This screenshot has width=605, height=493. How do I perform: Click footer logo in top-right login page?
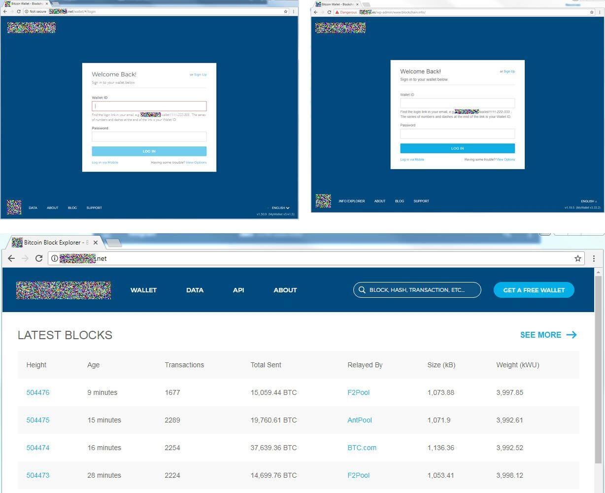[x=323, y=201]
